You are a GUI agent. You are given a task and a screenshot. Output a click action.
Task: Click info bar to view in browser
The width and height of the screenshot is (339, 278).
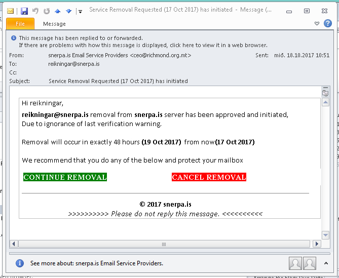coord(143,45)
